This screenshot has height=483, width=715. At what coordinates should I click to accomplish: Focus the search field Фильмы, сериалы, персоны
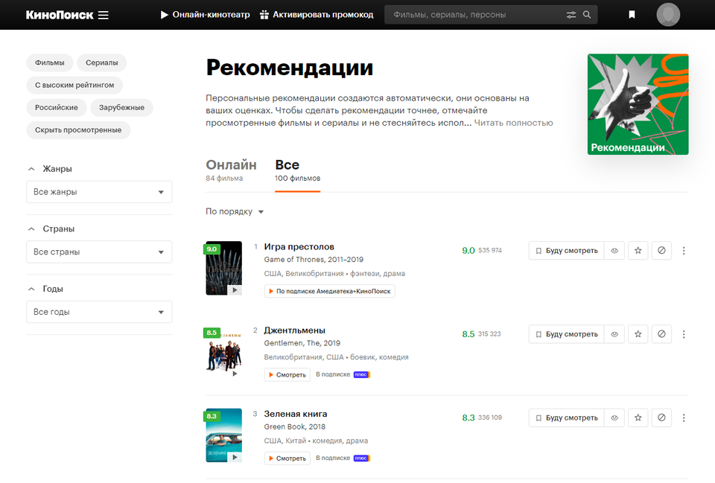click(x=477, y=15)
